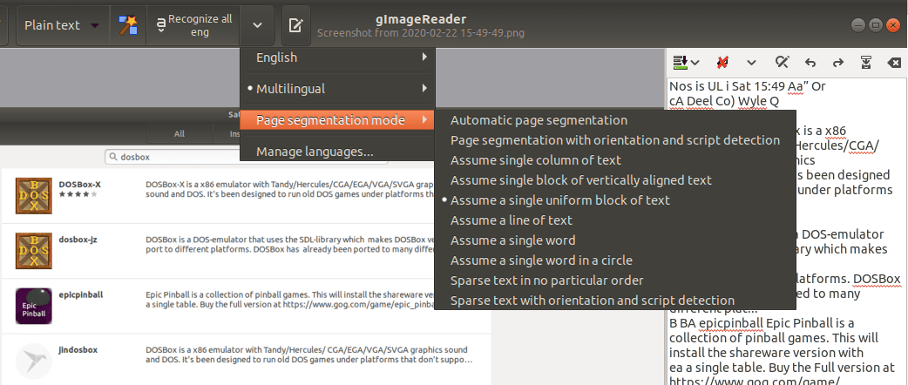Viewport: 908px width, 385px height.
Task: Select Assume a single uniform block of text
Action: (615, 200)
